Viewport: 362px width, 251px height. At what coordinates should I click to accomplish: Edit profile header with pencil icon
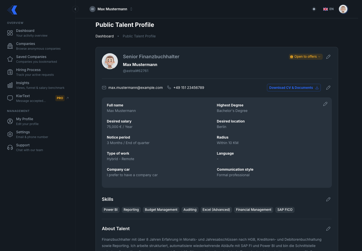click(x=328, y=57)
